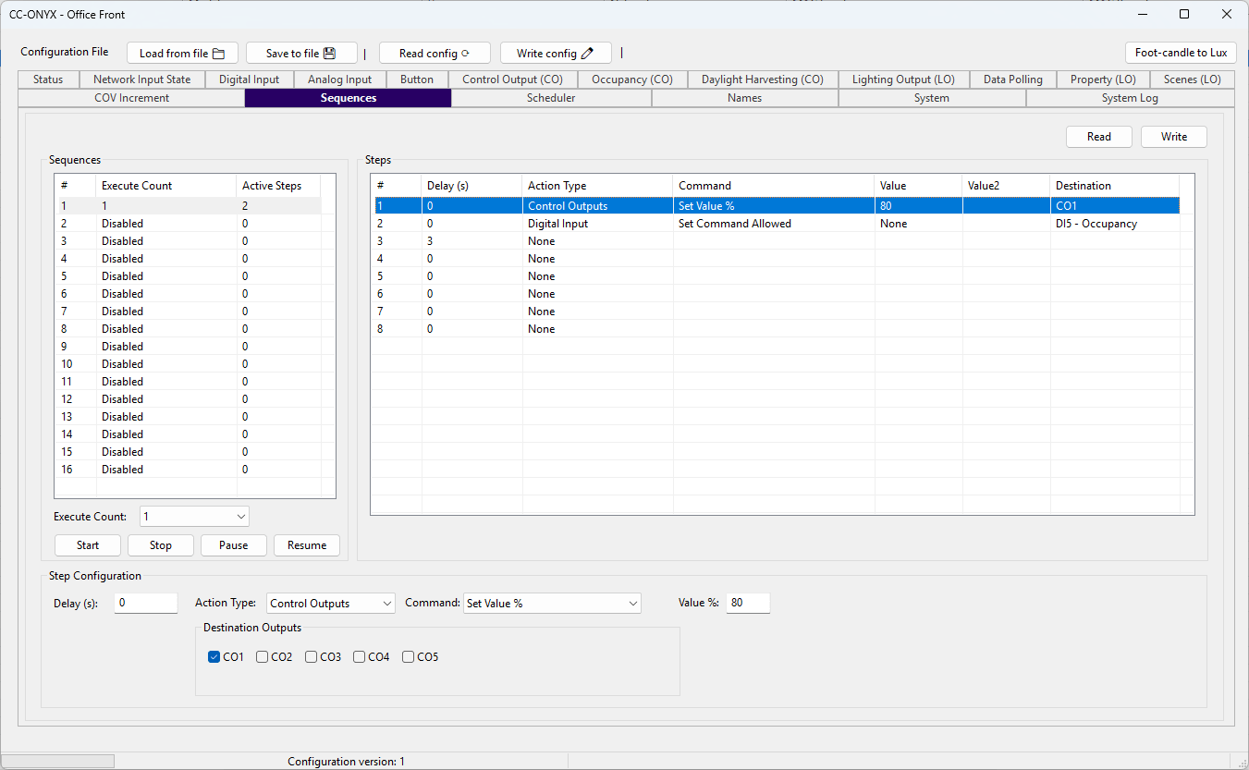Open the System Log tab
Image resolution: width=1249 pixels, height=770 pixels.
[1130, 98]
